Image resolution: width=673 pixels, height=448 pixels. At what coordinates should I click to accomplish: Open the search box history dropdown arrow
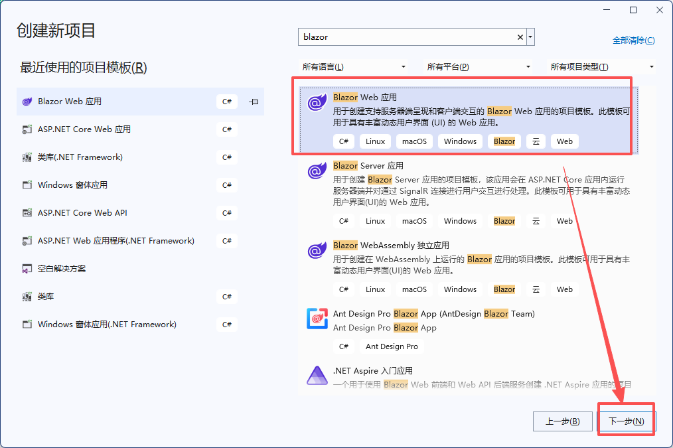pyautogui.click(x=530, y=37)
